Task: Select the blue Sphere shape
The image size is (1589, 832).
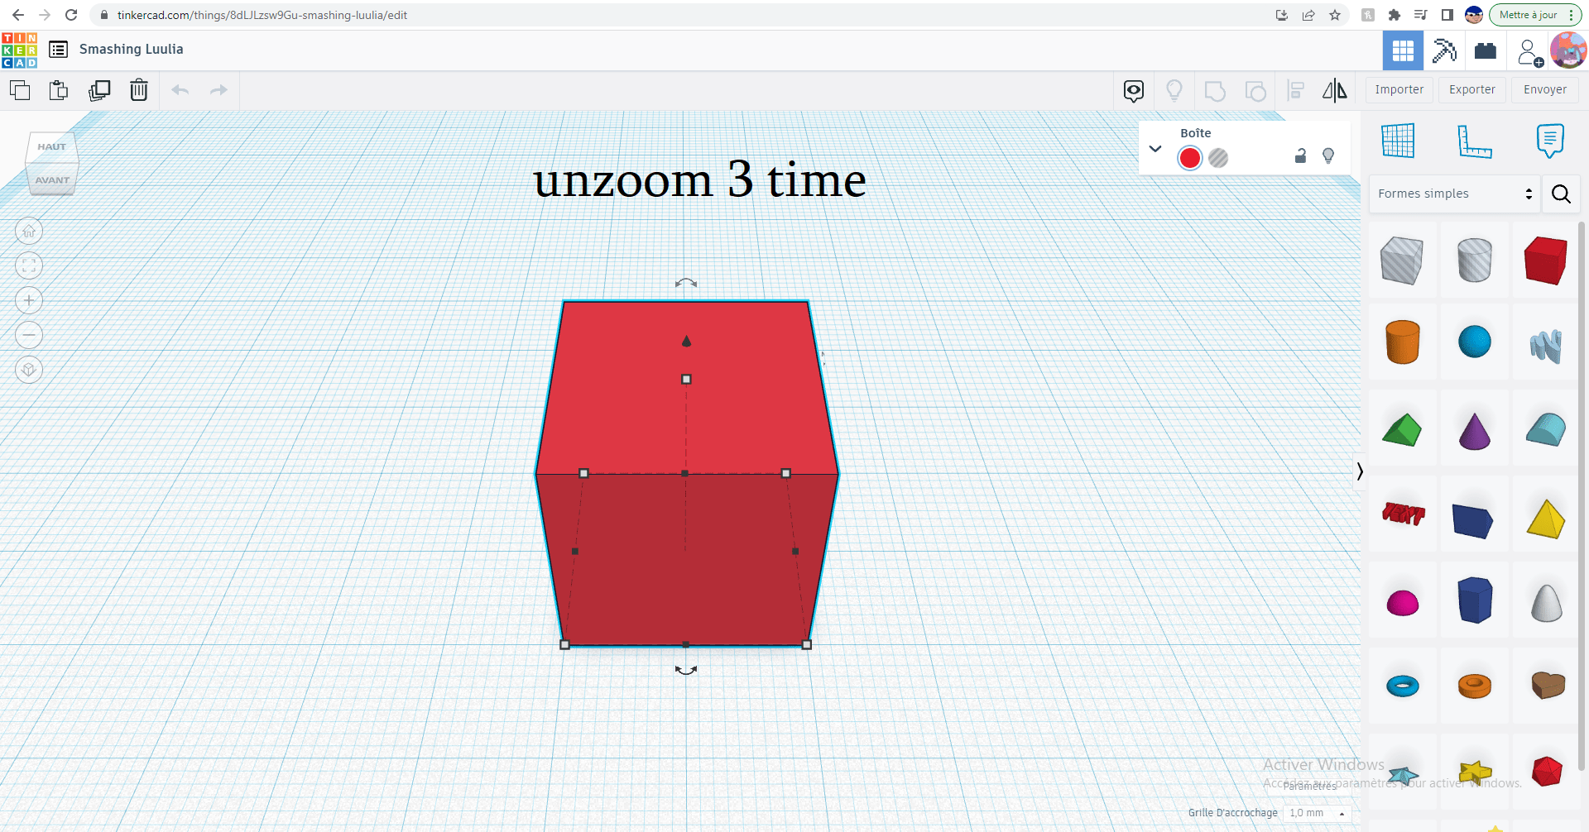Action: click(1475, 342)
